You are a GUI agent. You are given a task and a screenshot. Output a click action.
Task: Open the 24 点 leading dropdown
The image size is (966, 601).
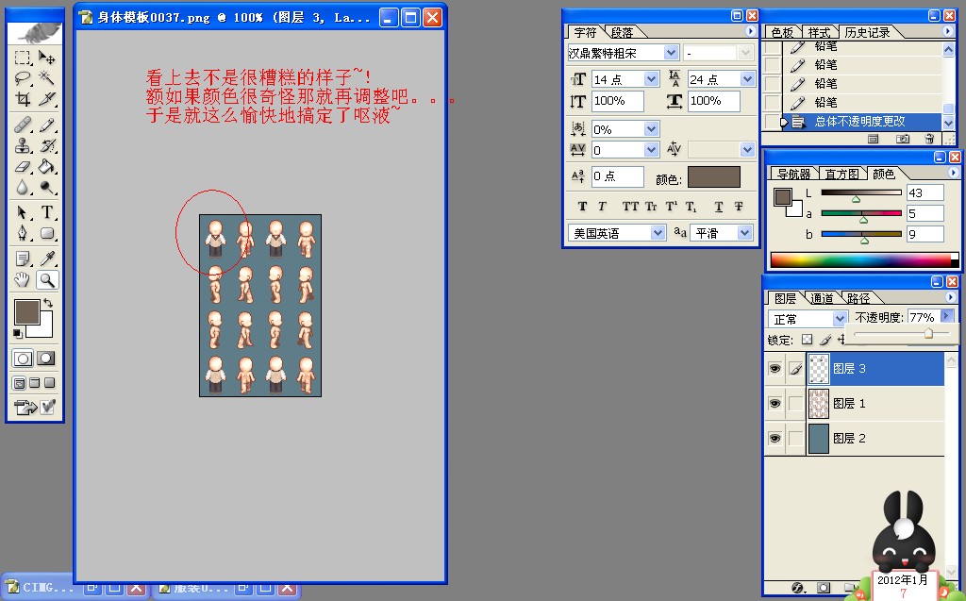(747, 79)
